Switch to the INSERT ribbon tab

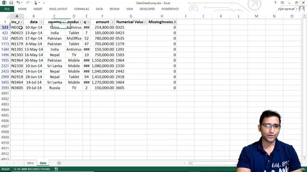[38, 9]
